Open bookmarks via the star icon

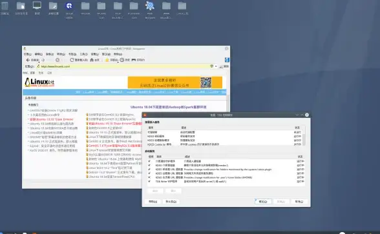[107, 60]
